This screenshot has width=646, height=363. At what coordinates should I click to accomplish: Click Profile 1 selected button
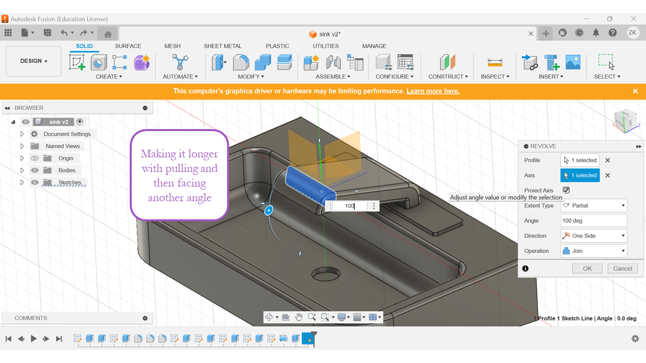(580, 160)
